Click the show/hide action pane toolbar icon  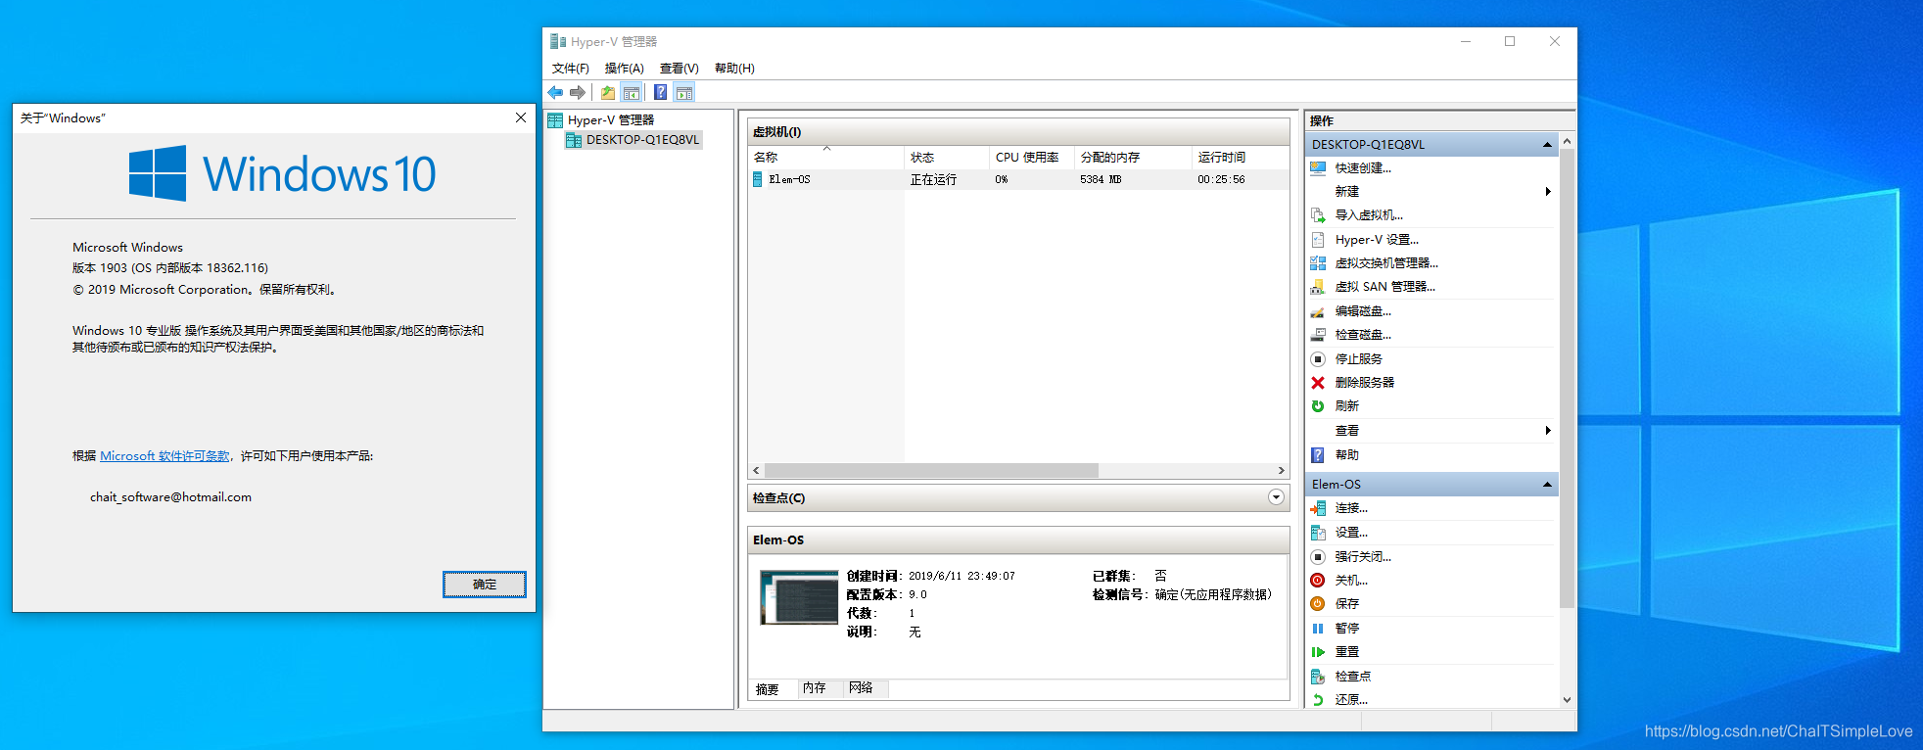(x=684, y=93)
